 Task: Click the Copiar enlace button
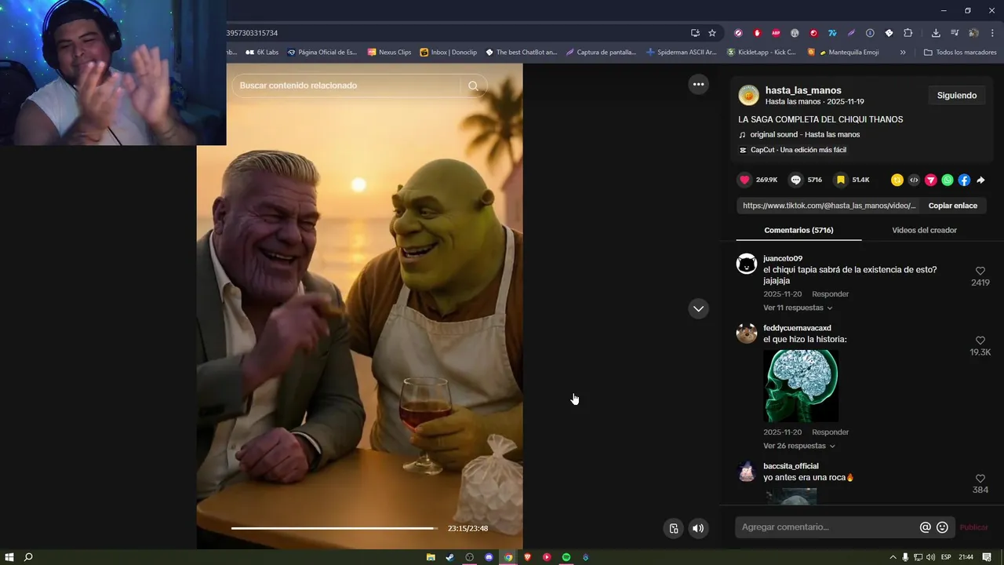tap(952, 206)
